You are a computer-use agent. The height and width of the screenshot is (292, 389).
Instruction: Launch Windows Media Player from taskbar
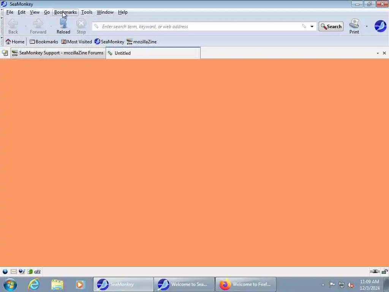point(81,284)
